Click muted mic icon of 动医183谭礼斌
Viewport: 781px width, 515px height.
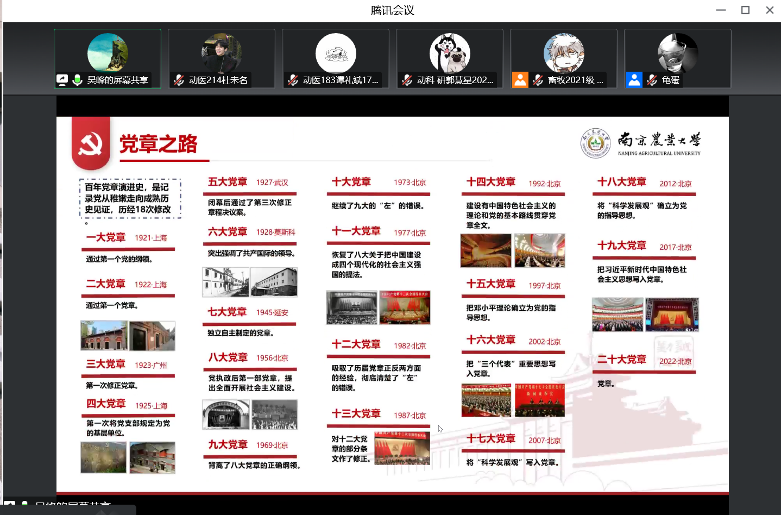point(293,80)
